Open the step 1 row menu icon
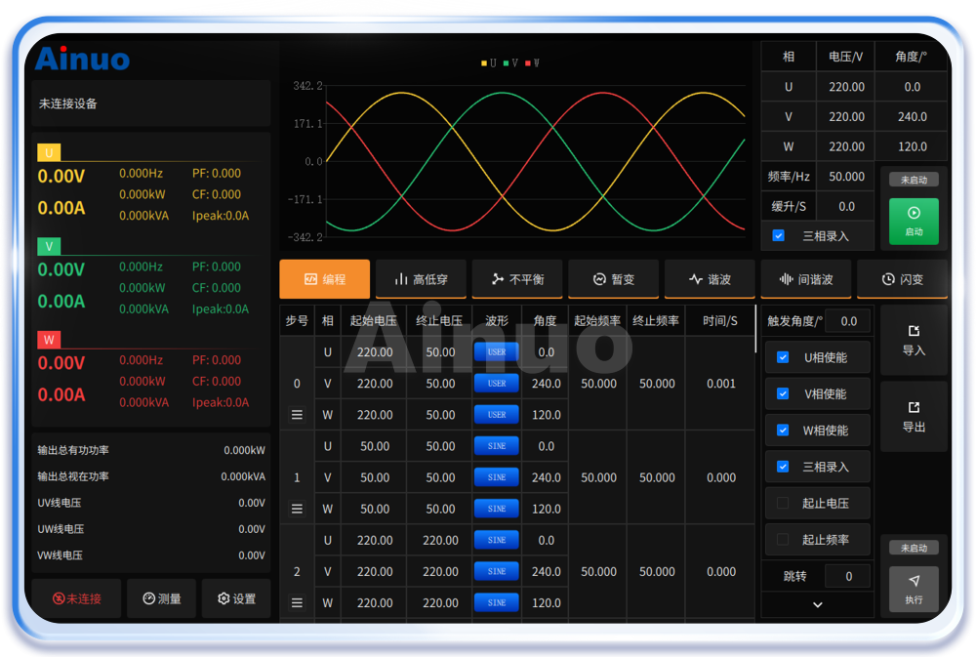This screenshot has width=976, height=657. click(x=298, y=509)
